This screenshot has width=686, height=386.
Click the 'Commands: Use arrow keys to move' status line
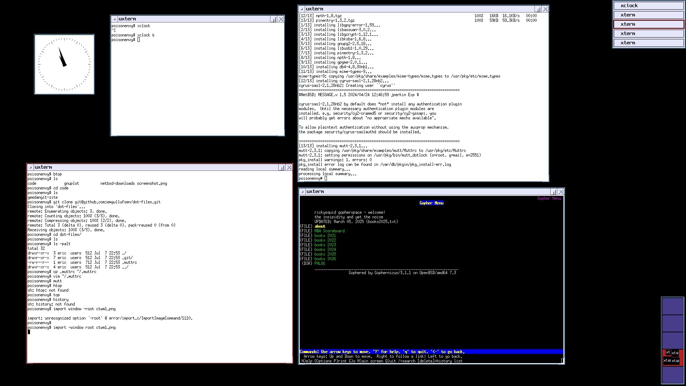pos(431,352)
